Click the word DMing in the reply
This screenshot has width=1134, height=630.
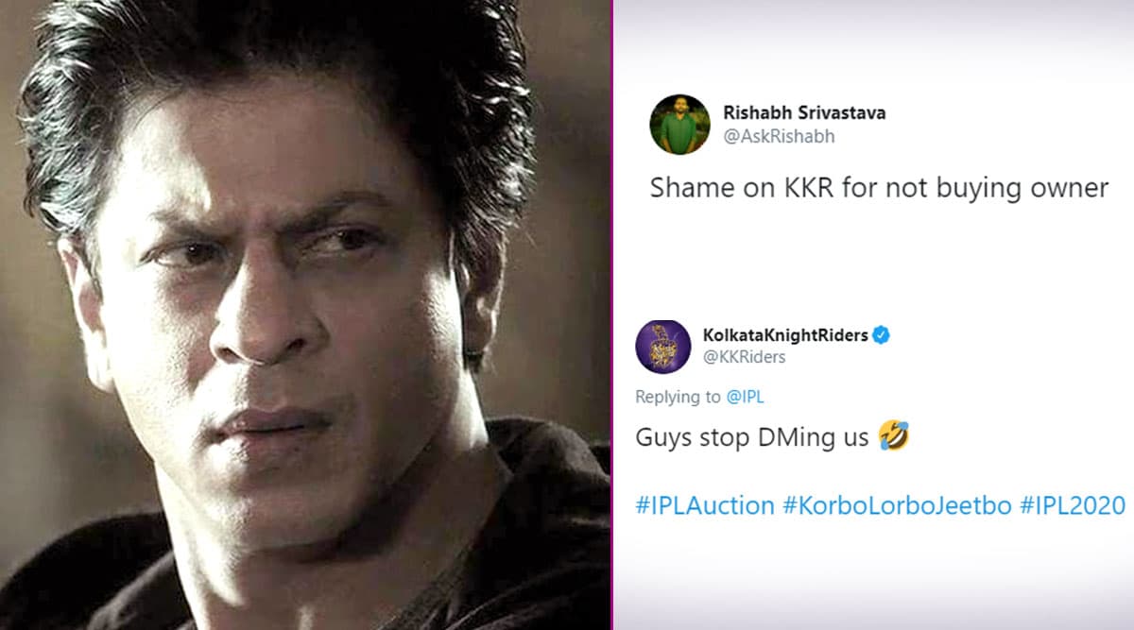point(793,439)
